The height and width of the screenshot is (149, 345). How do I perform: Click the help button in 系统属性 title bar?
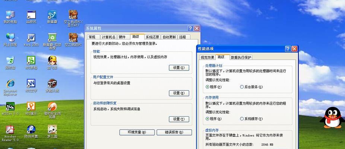point(190,28)
